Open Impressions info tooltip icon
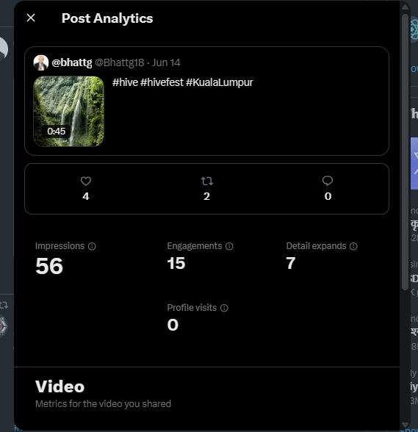The height and width of the screenshot is (432, 418). (92, 246)
